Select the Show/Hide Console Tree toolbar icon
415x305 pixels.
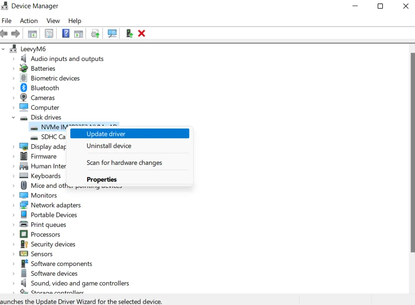coord(32,33)
